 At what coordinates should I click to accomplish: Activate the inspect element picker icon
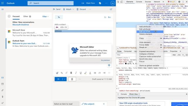(x=118, y=2)
